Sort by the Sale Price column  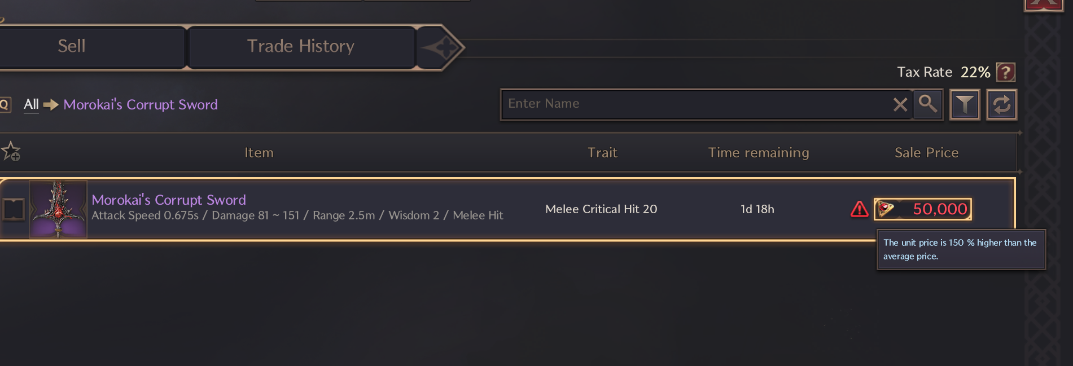(926, 152)
